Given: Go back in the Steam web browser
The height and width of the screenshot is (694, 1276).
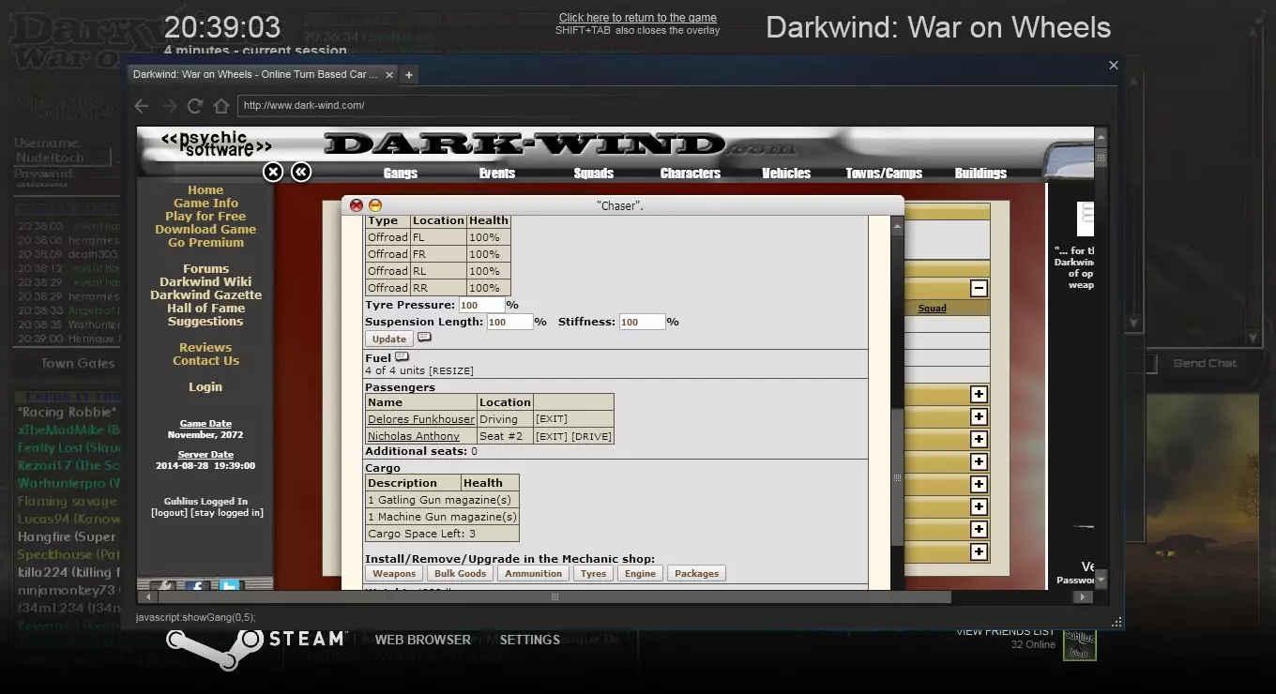Looking at the screenshot, I should click(143, 106).
